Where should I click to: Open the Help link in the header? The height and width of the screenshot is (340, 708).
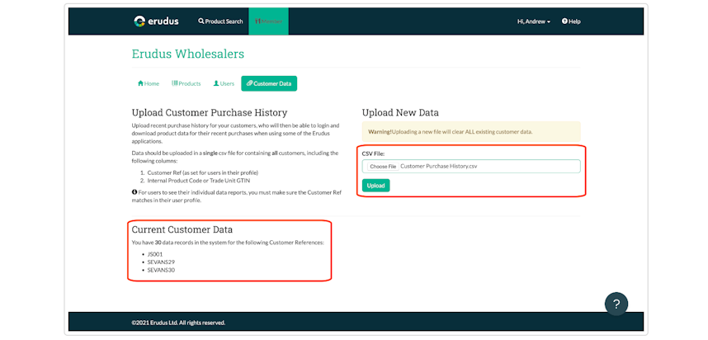[x=571, y=21]
